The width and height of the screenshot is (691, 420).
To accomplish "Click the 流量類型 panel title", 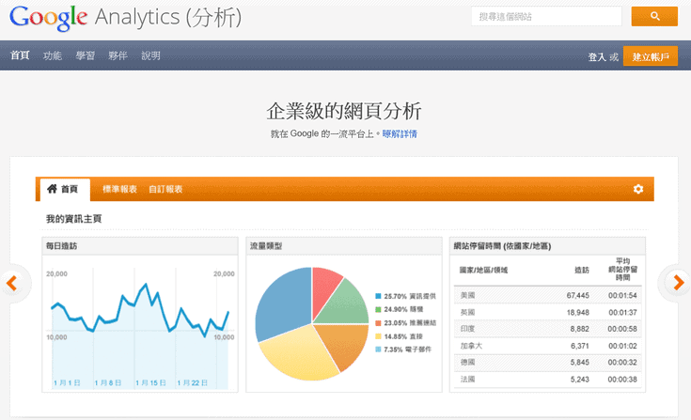I will [266, 246].
